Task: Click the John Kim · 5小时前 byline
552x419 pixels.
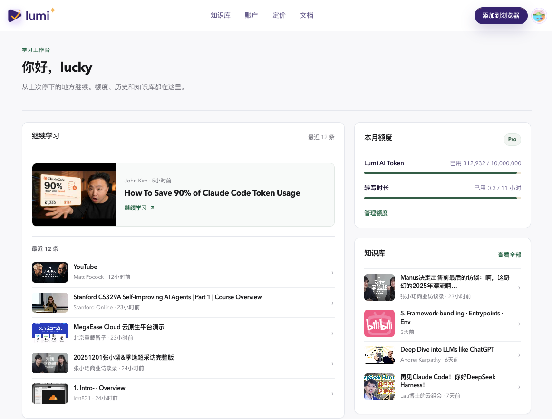Action: 148,181
